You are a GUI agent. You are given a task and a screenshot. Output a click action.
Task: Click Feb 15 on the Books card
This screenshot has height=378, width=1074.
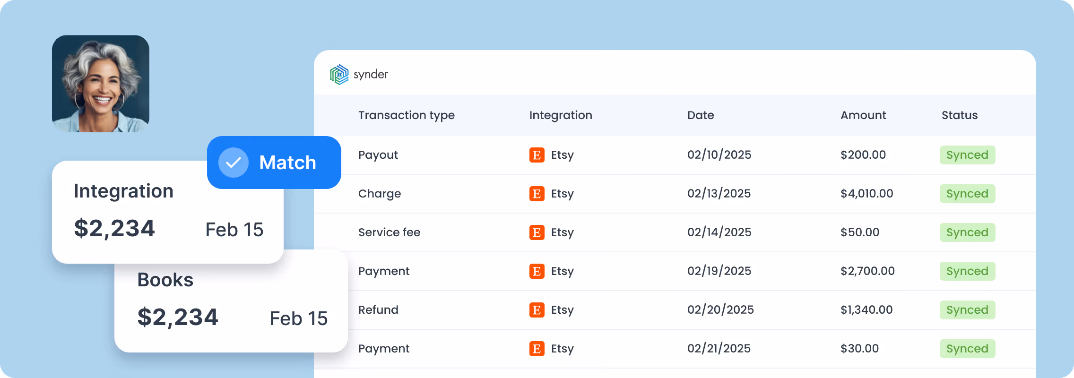[299, 318]
